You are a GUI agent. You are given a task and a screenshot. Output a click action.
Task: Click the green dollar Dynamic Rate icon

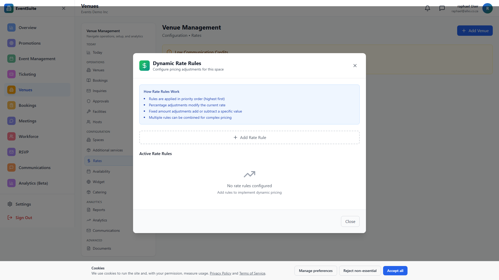point(145,66)
